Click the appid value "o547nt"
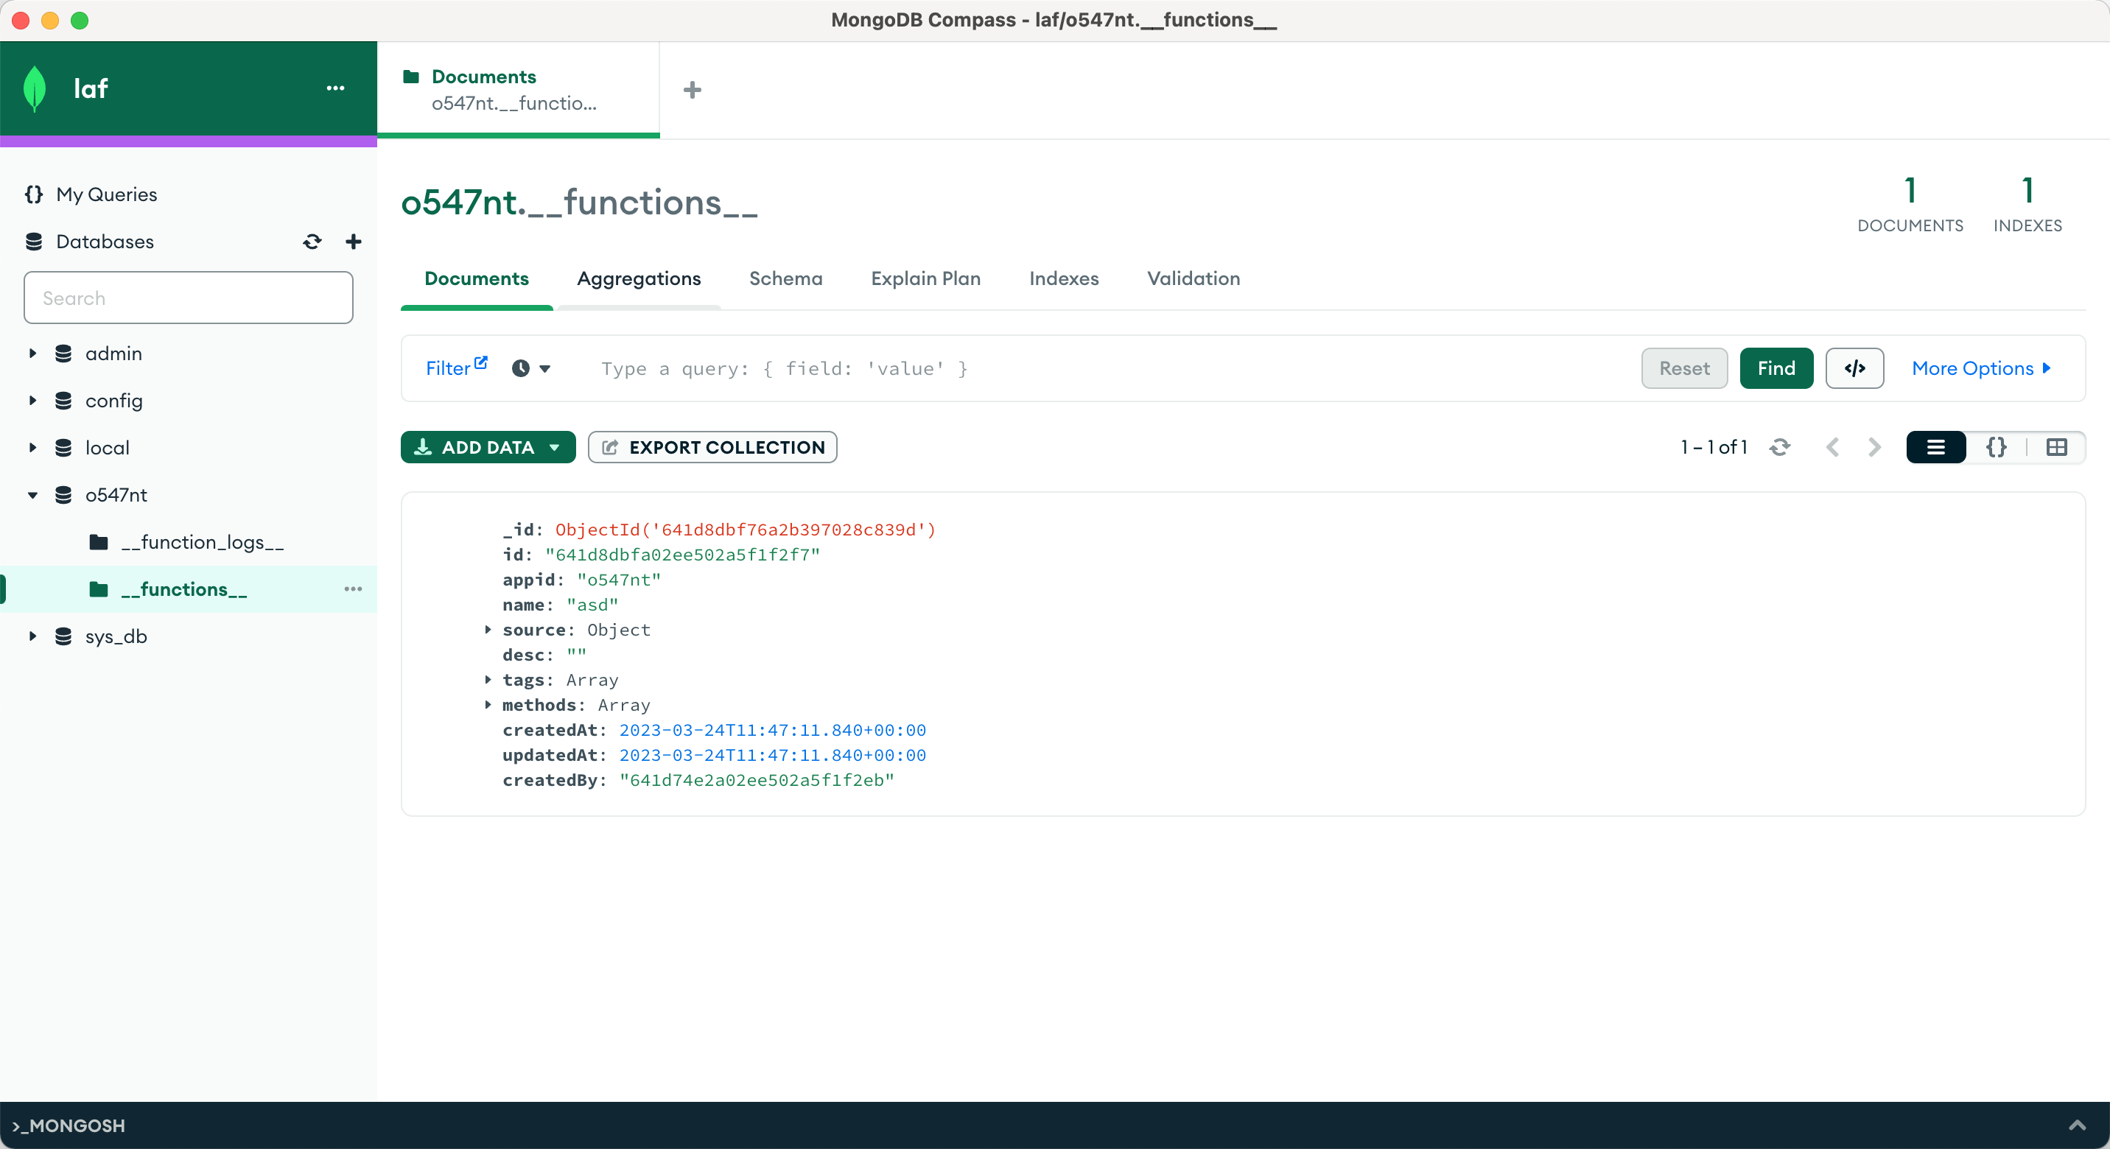This screenshot has width=2110, height=1149. (620, 580)
